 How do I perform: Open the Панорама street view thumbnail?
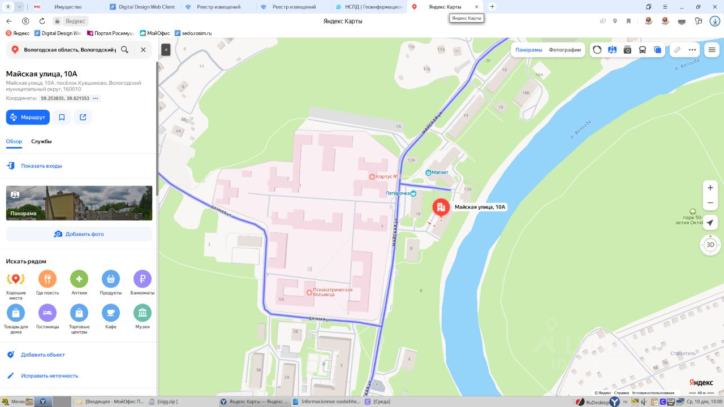click(x=79, y=203)
